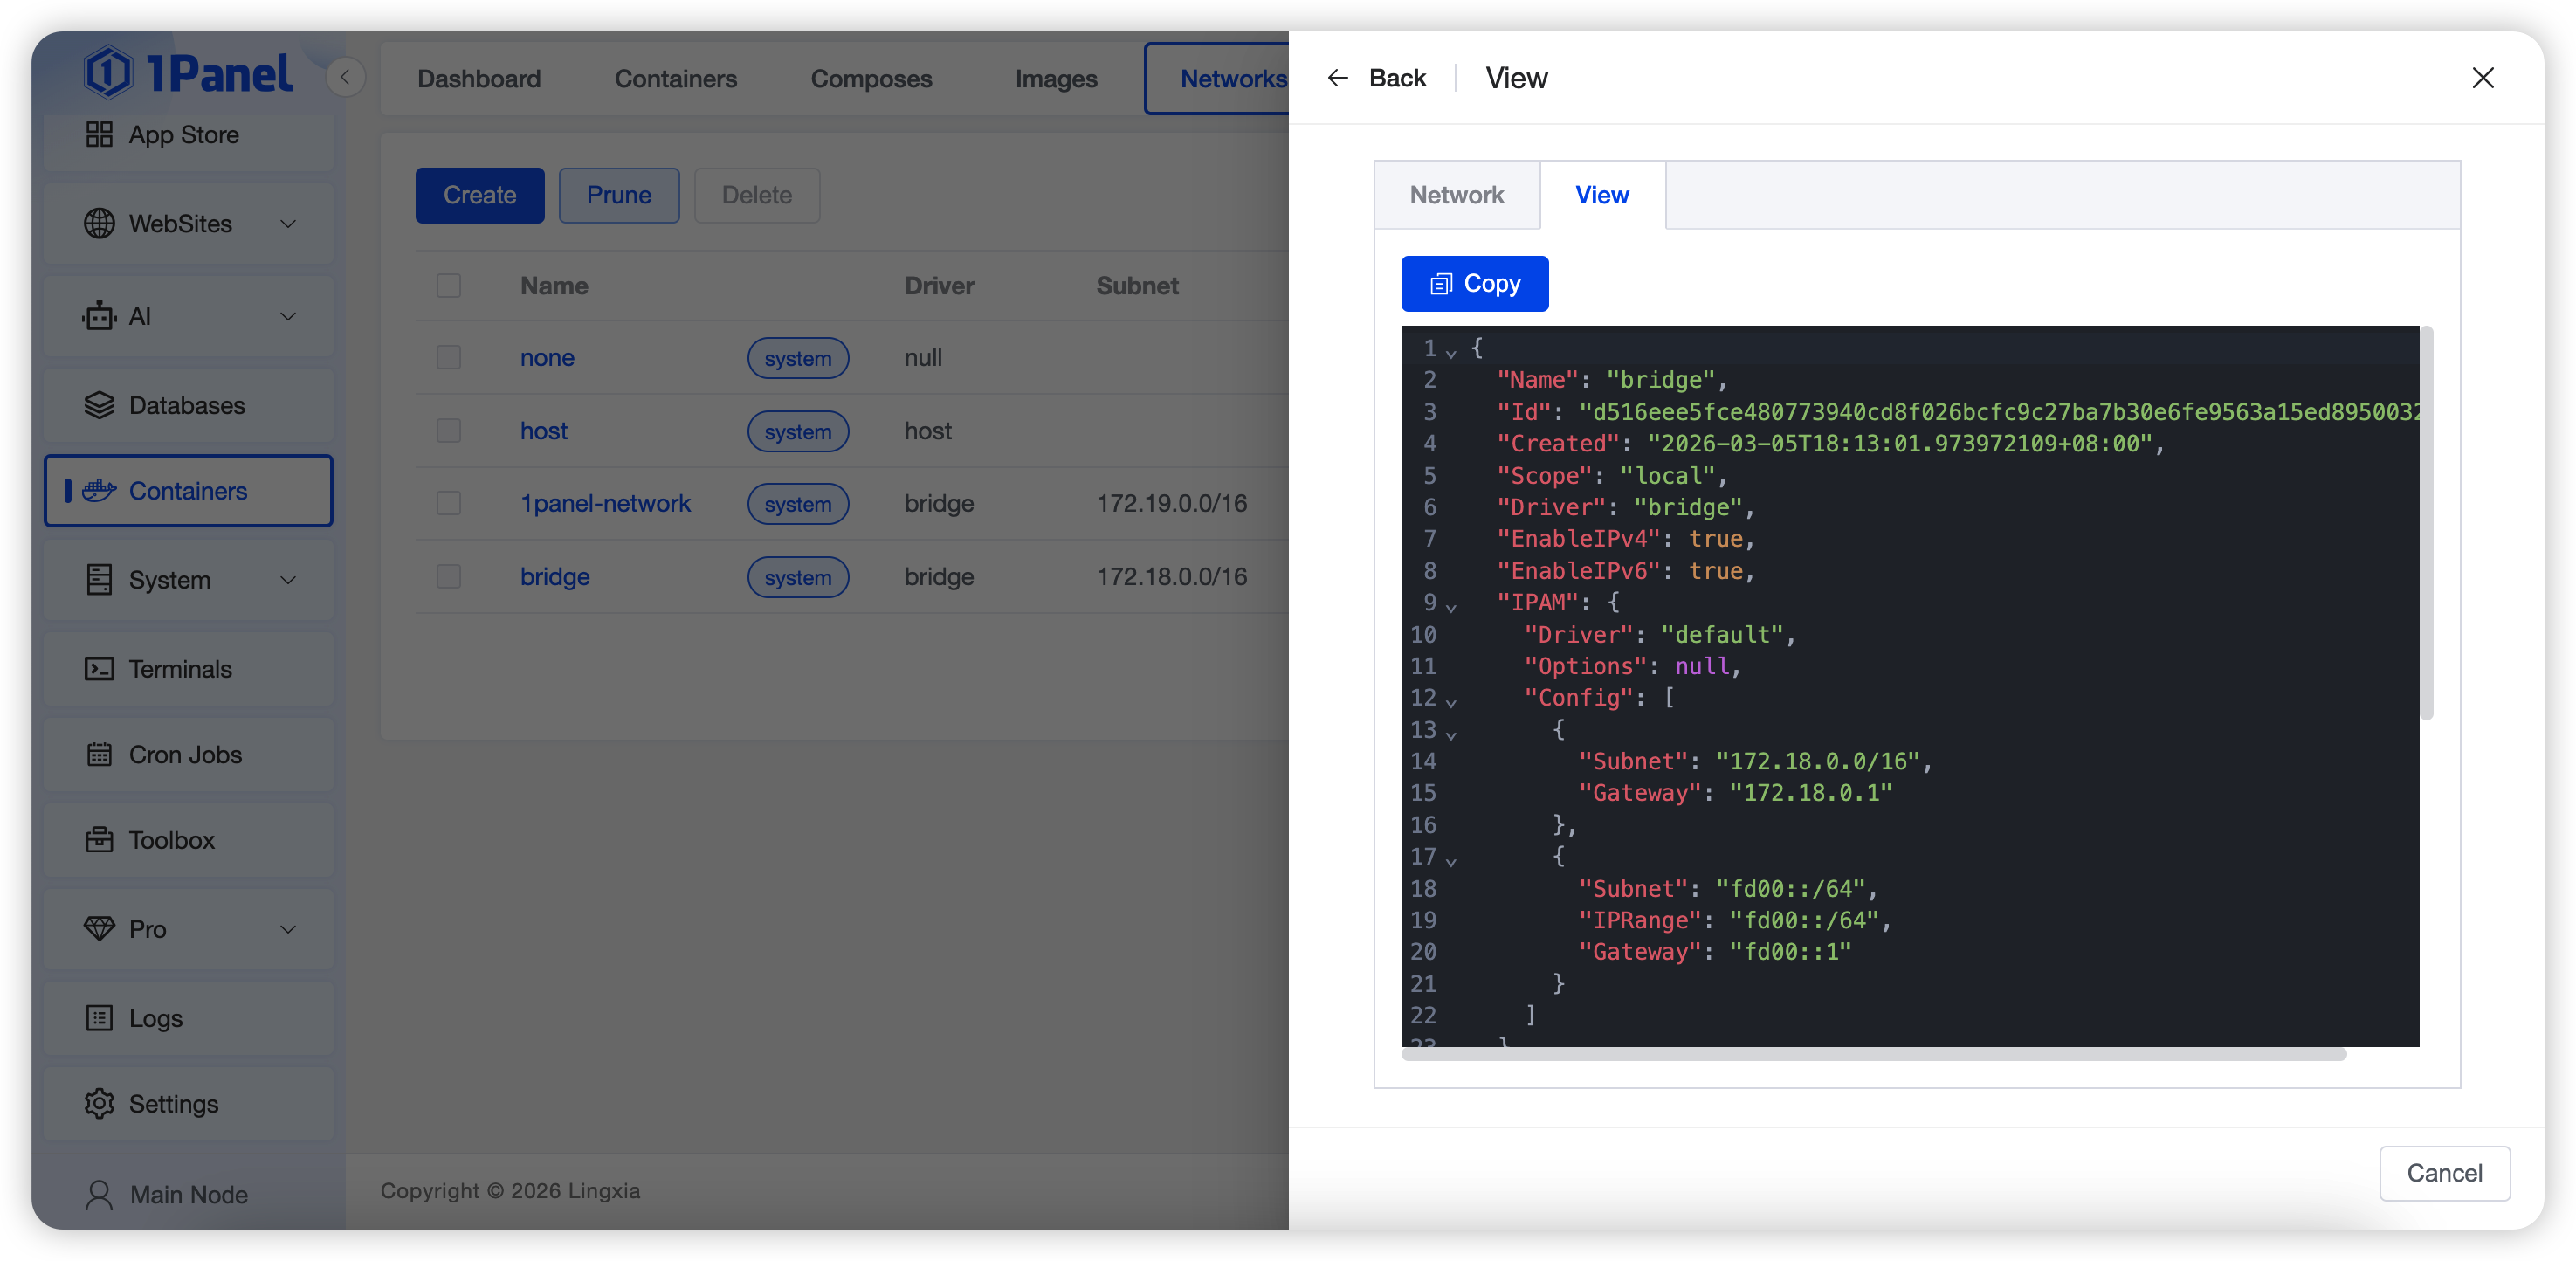This screenshot has height=1261, width=2576.
Task: Collapse the IPAM block fold arrow
Action: (x=1451, y=606)
